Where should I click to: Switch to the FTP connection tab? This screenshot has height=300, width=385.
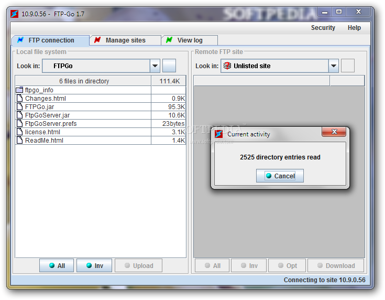pos(51,40)
